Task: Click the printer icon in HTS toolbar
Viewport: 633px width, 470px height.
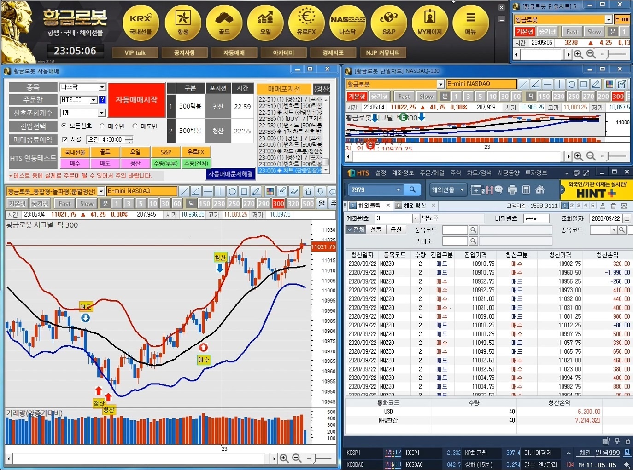Action: (512, 189)
